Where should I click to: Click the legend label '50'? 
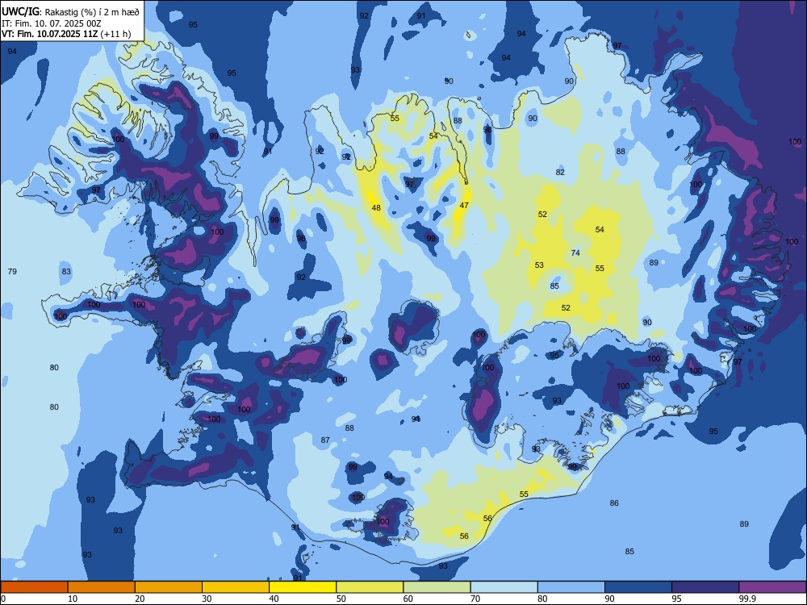pyautogui.click(x=341, y=599)
